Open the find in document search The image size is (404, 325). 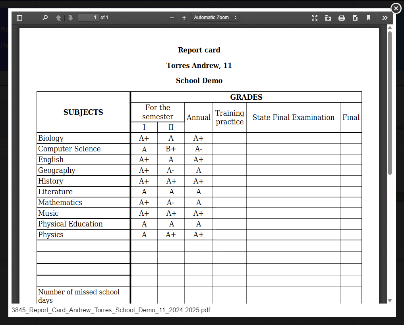tap(45, 18)
